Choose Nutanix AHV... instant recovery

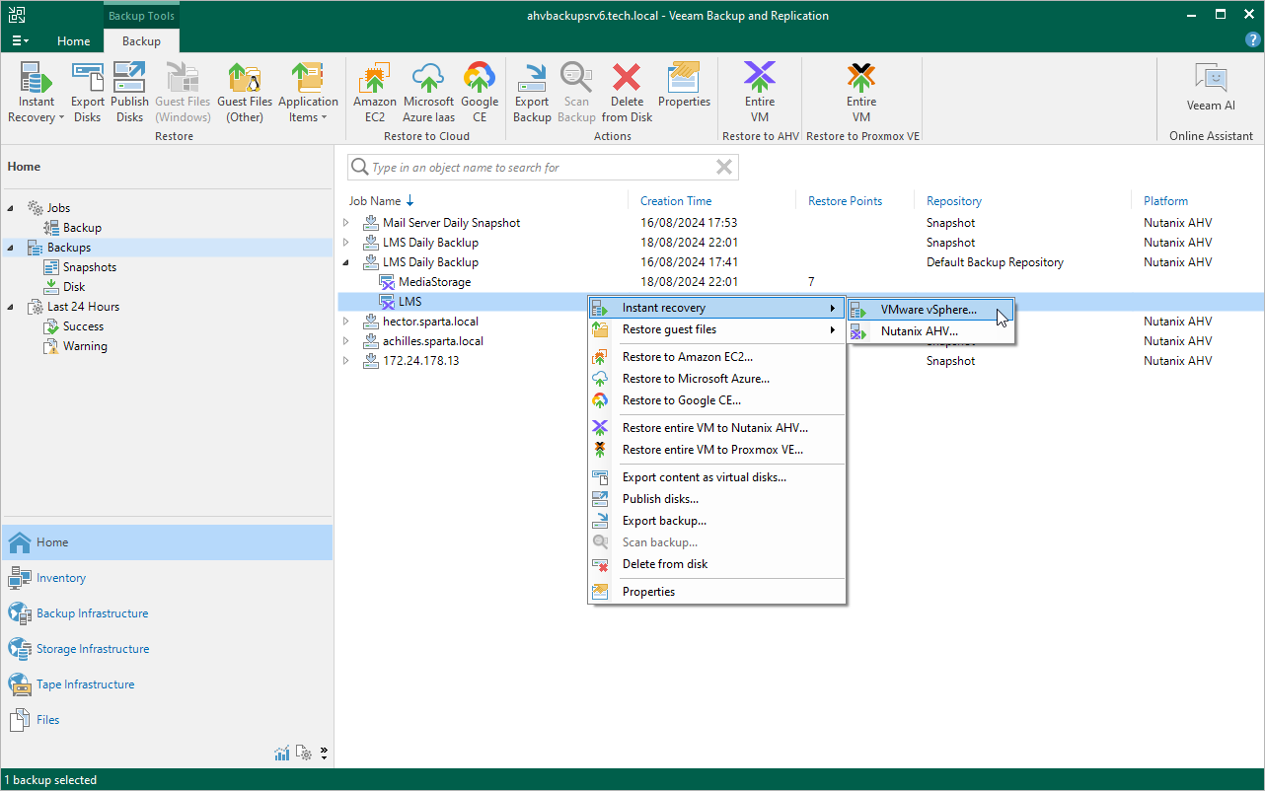point(930,331)
